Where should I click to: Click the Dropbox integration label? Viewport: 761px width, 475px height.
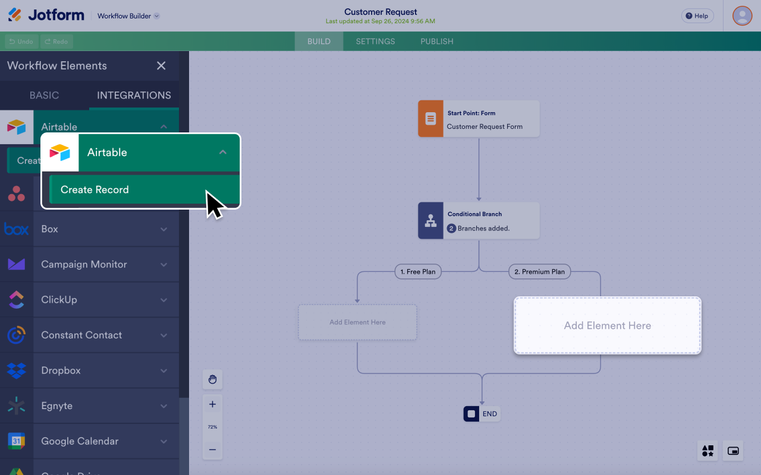point(61,370)
